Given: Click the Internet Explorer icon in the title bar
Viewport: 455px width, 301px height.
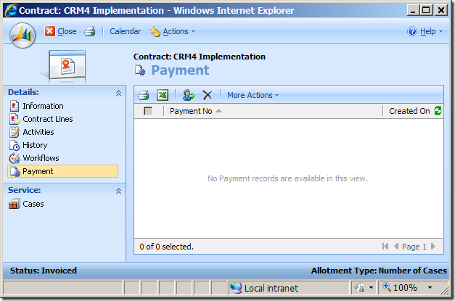Looking at the screenshot, I should pyautogui.click(x=11, y=10).
